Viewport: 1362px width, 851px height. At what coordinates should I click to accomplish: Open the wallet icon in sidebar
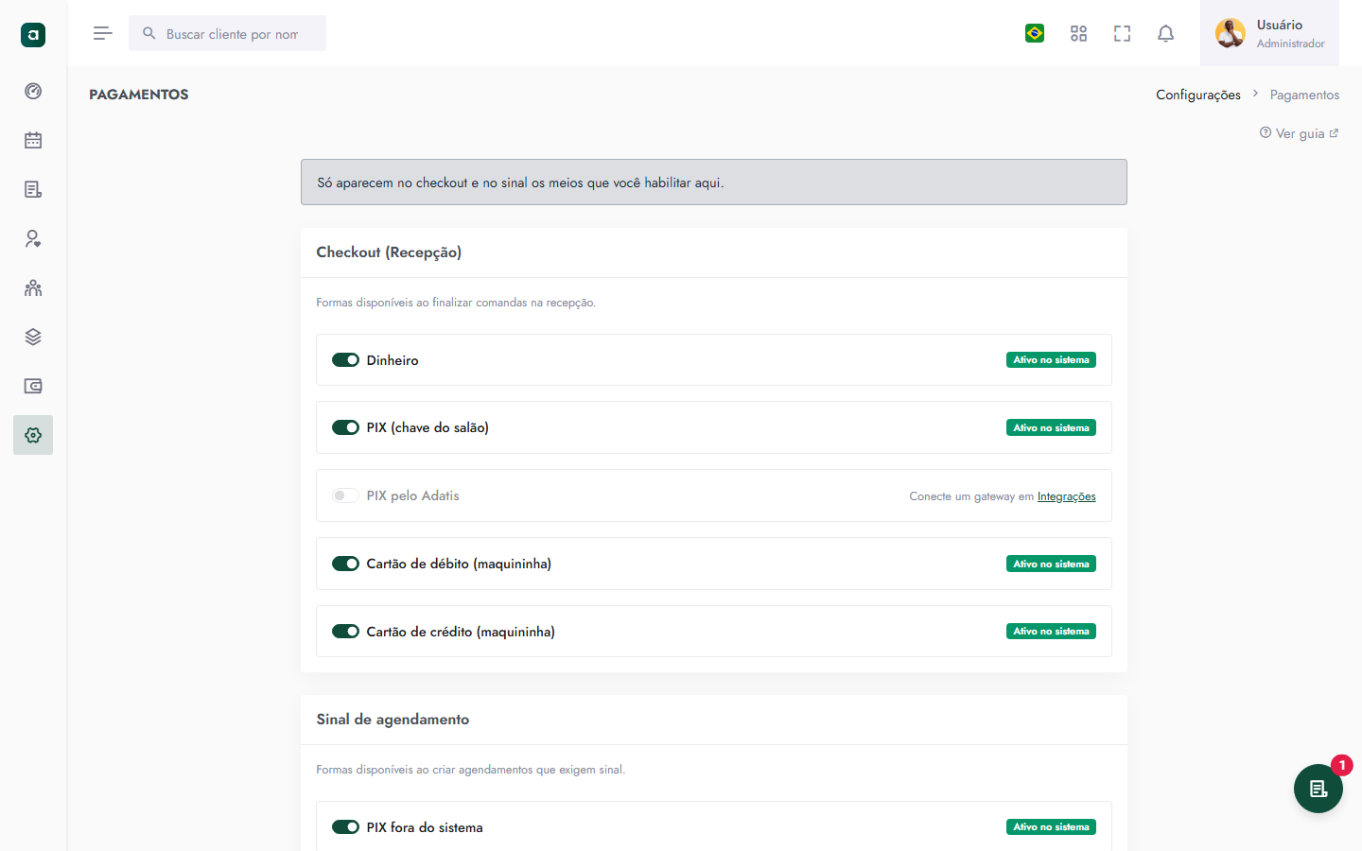[x=33, y=386]
